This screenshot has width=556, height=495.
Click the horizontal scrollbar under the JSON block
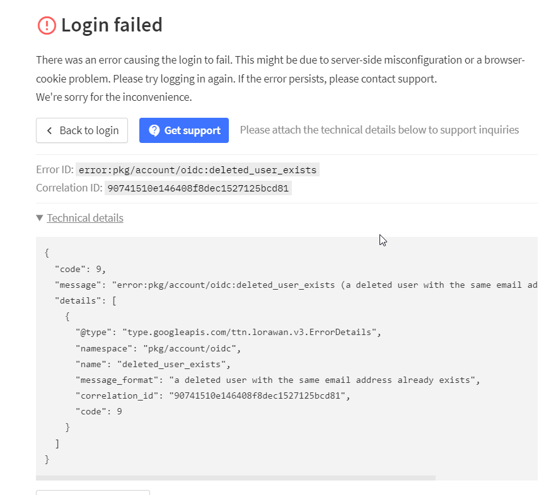(x=236, y=478)
